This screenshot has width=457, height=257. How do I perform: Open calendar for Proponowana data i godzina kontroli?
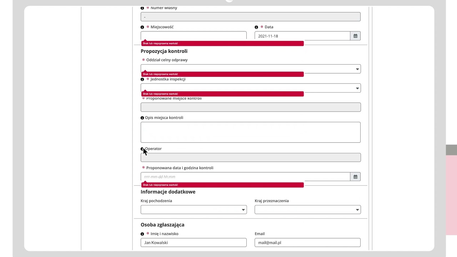[355, 177]
